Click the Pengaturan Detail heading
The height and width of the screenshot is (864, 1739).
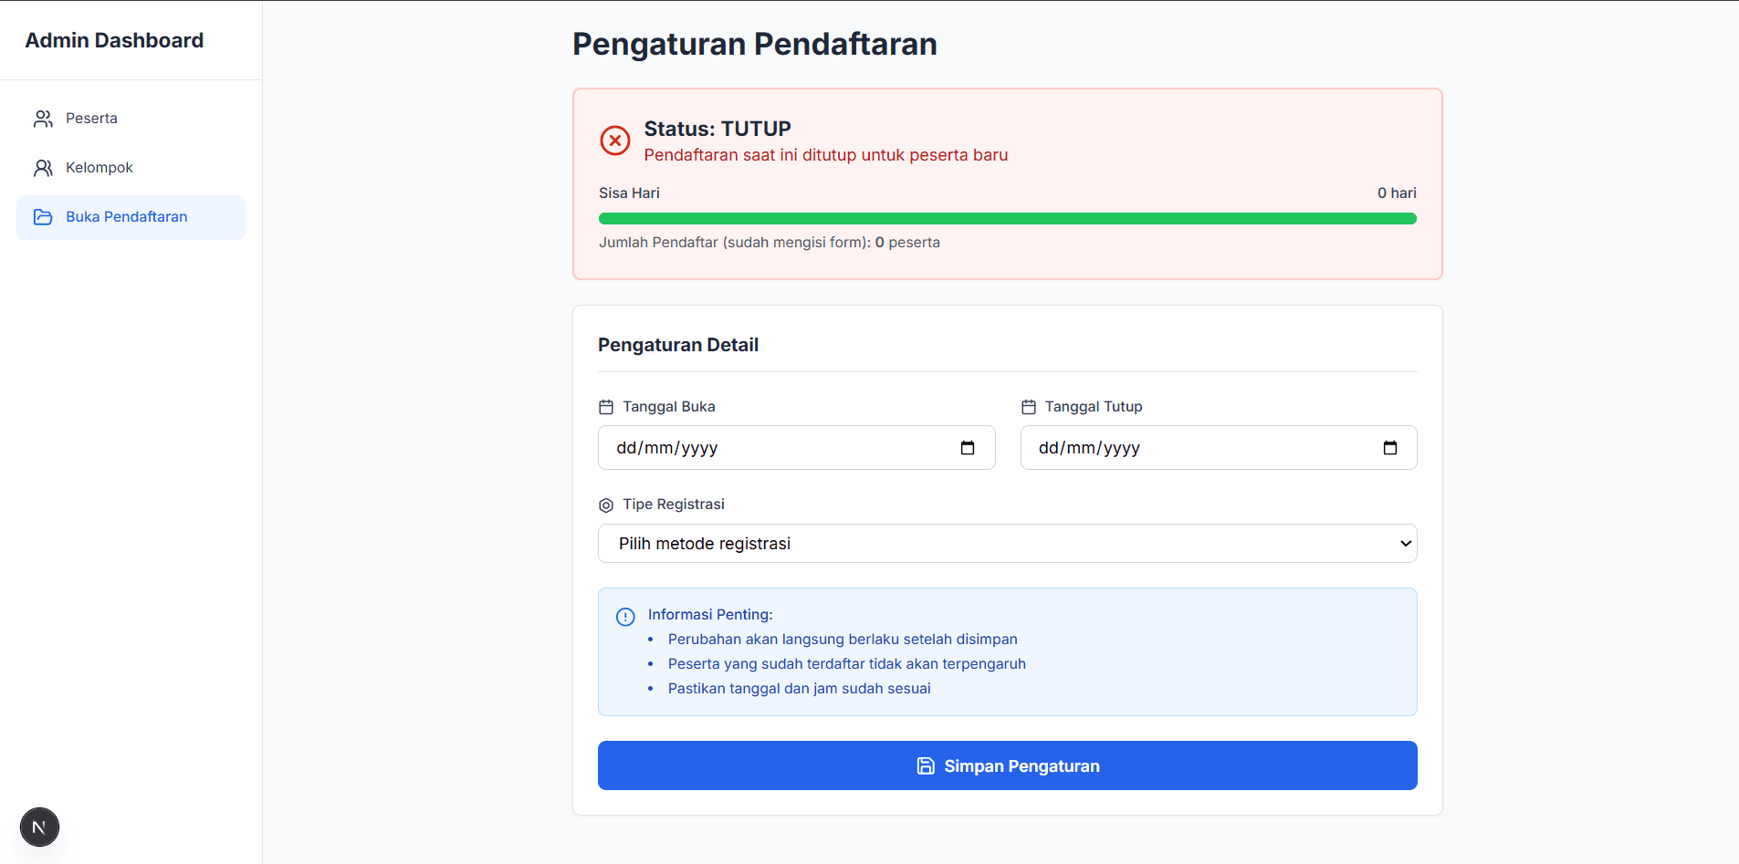pos(678,345)
